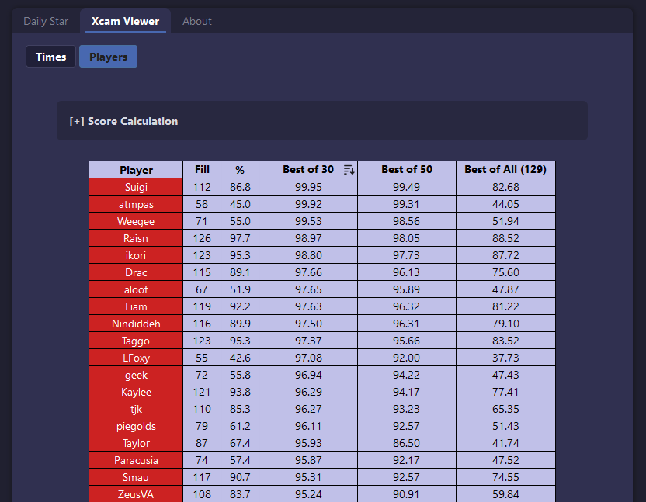
Task: Switch to the Daily Star tab
Action: (x=46, y=21)
